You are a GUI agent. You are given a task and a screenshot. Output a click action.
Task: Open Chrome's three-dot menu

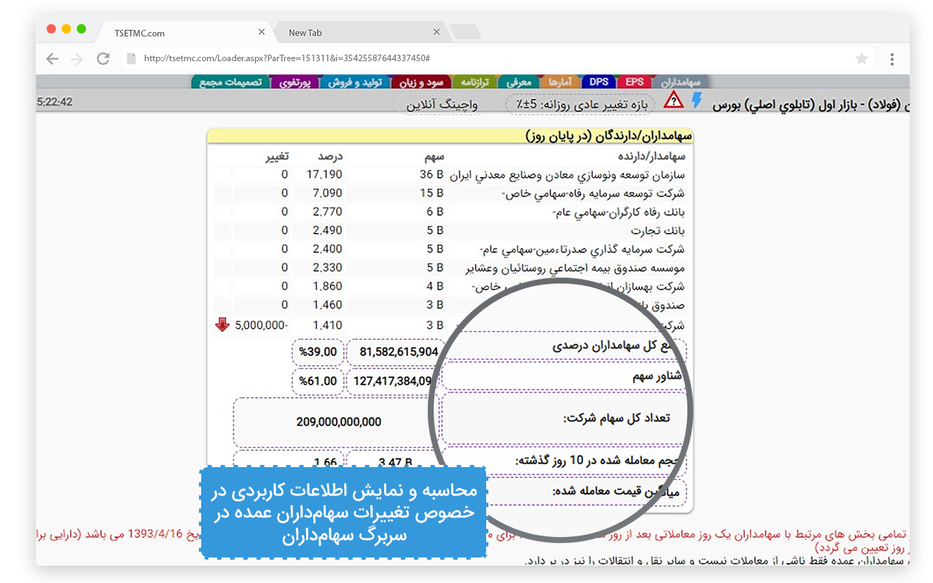892,58
